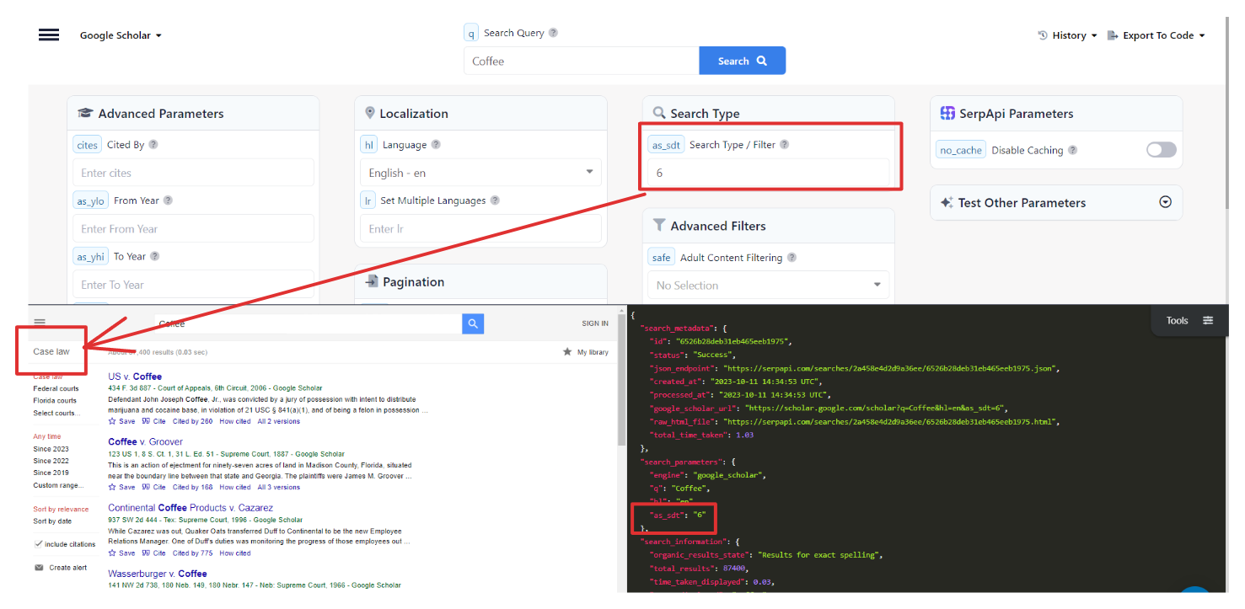The image size is (1245, 609).
Task: Click the My library star icon
Action: (x=566, y=351)
